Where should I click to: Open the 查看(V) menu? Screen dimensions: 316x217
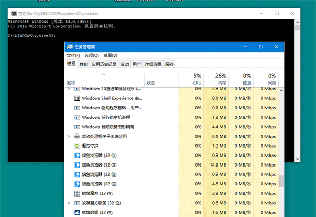111,55
